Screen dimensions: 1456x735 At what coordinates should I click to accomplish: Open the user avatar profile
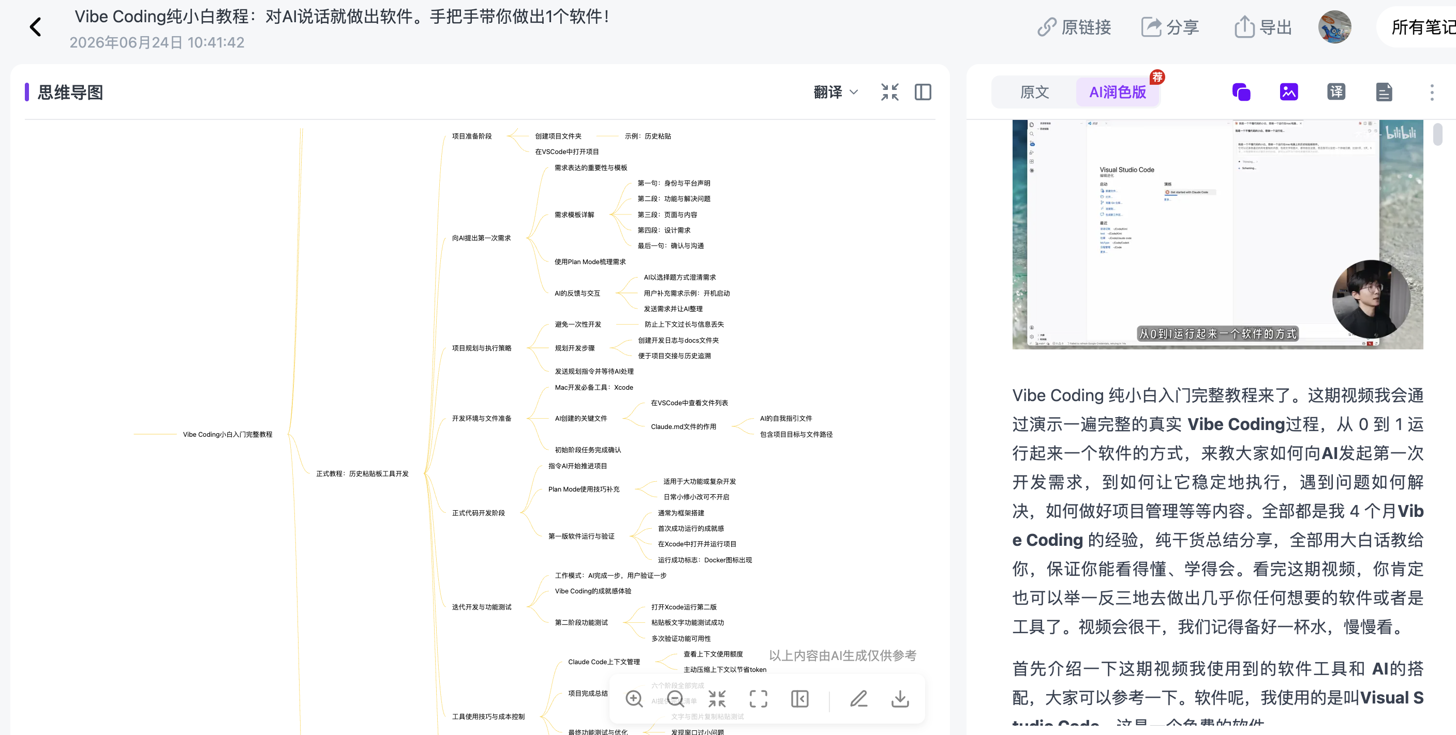[x=1335, y=27]
